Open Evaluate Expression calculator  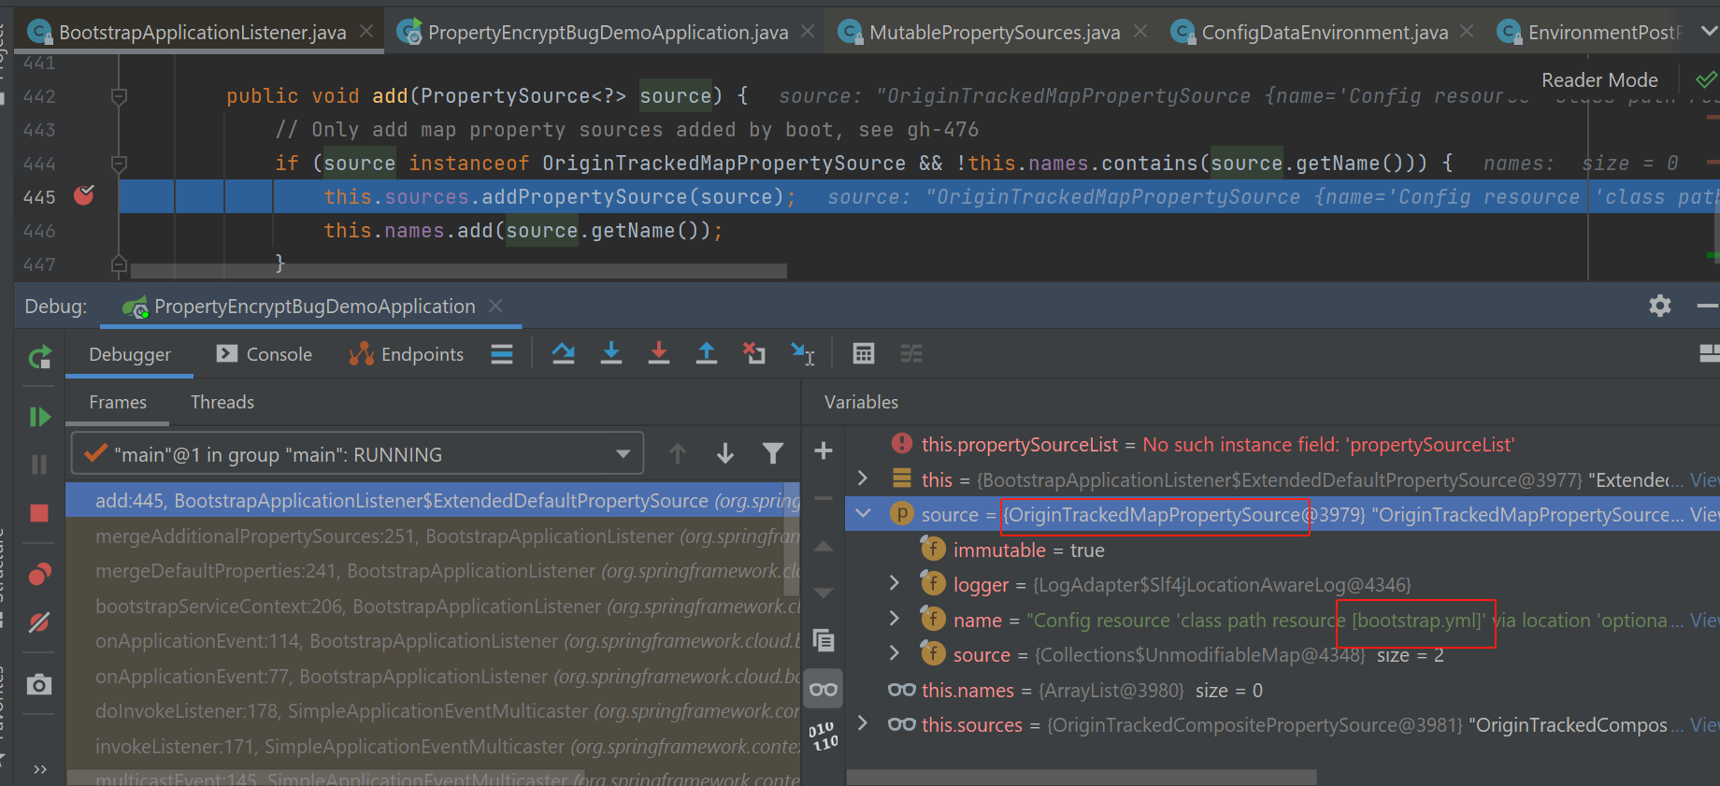tap(864, 353)
